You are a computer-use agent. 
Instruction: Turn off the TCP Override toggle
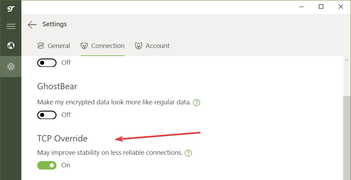coord(47,165)
